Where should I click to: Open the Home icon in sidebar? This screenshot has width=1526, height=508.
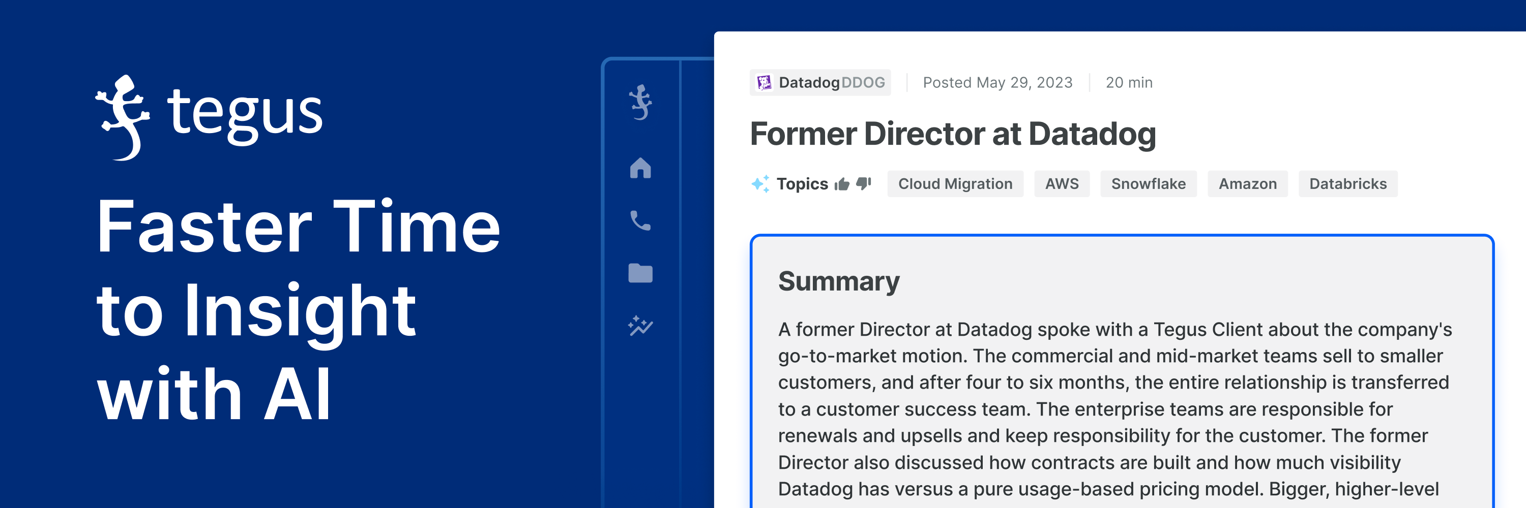point(640,168)
